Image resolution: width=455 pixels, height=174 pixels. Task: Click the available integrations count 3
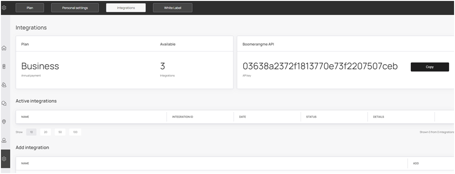[162, 66]
